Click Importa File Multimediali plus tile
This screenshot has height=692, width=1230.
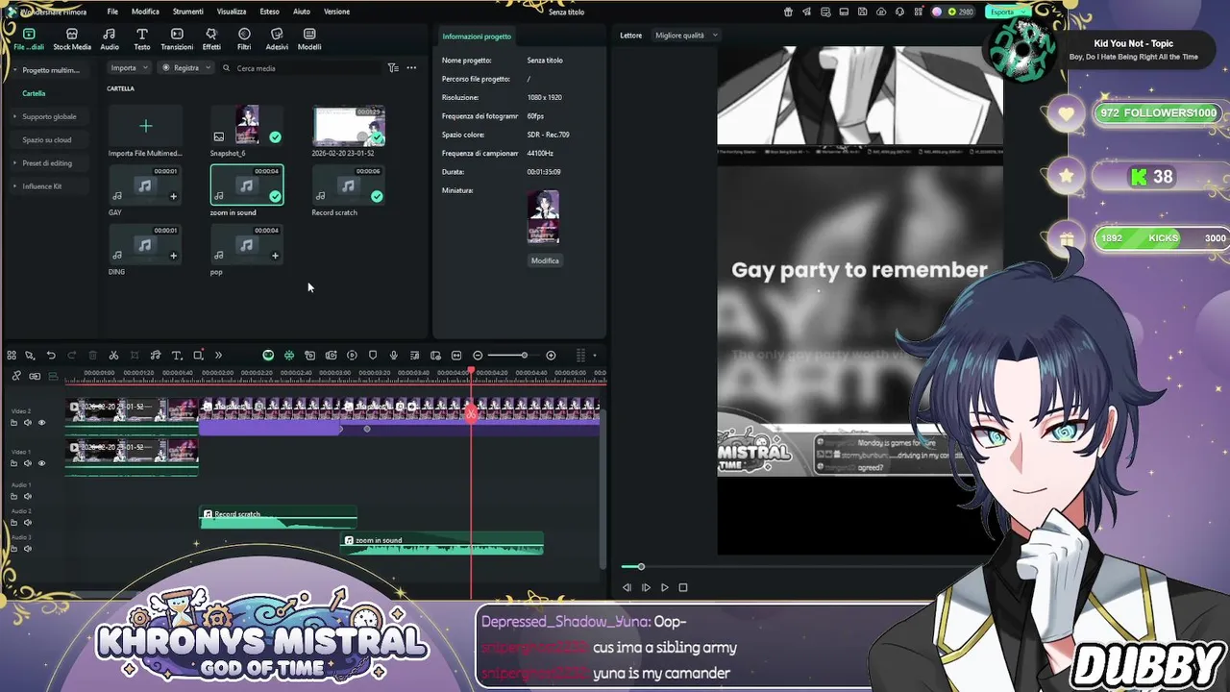point(145,126)
